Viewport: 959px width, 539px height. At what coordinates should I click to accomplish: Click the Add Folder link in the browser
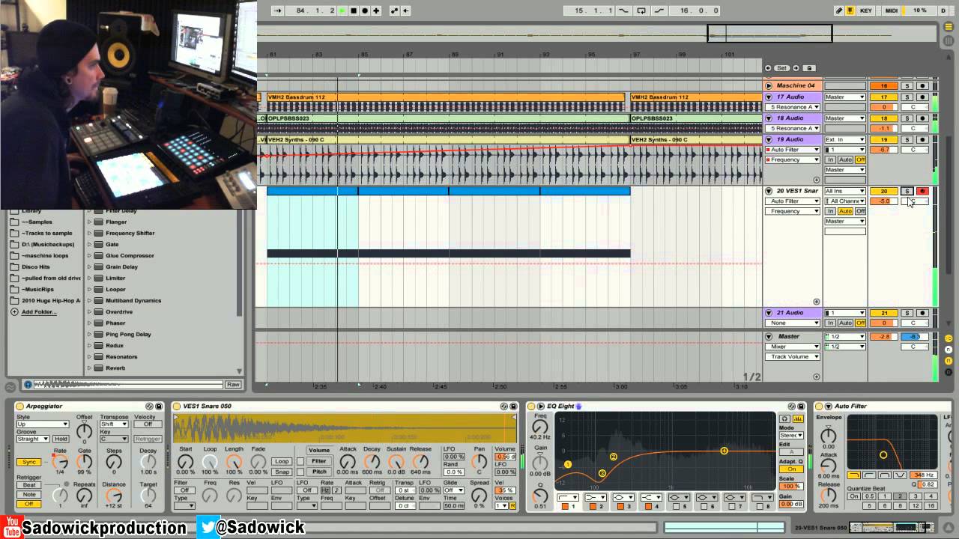click(x=39, y=312)
